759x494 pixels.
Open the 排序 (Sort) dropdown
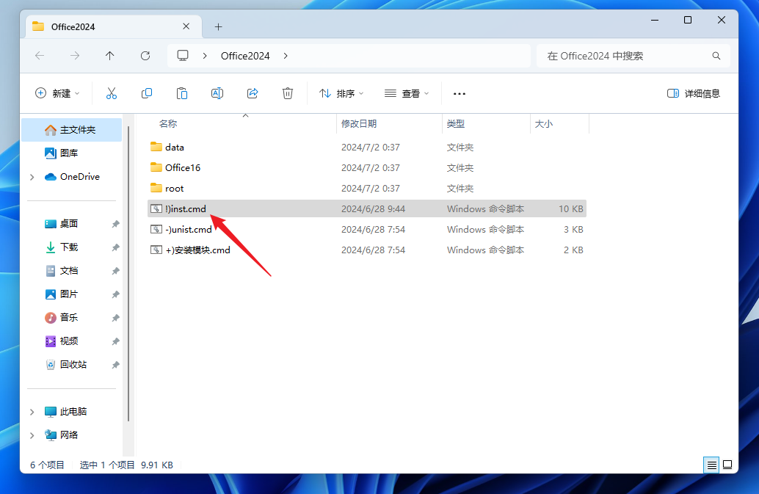[x=341, y=93]
